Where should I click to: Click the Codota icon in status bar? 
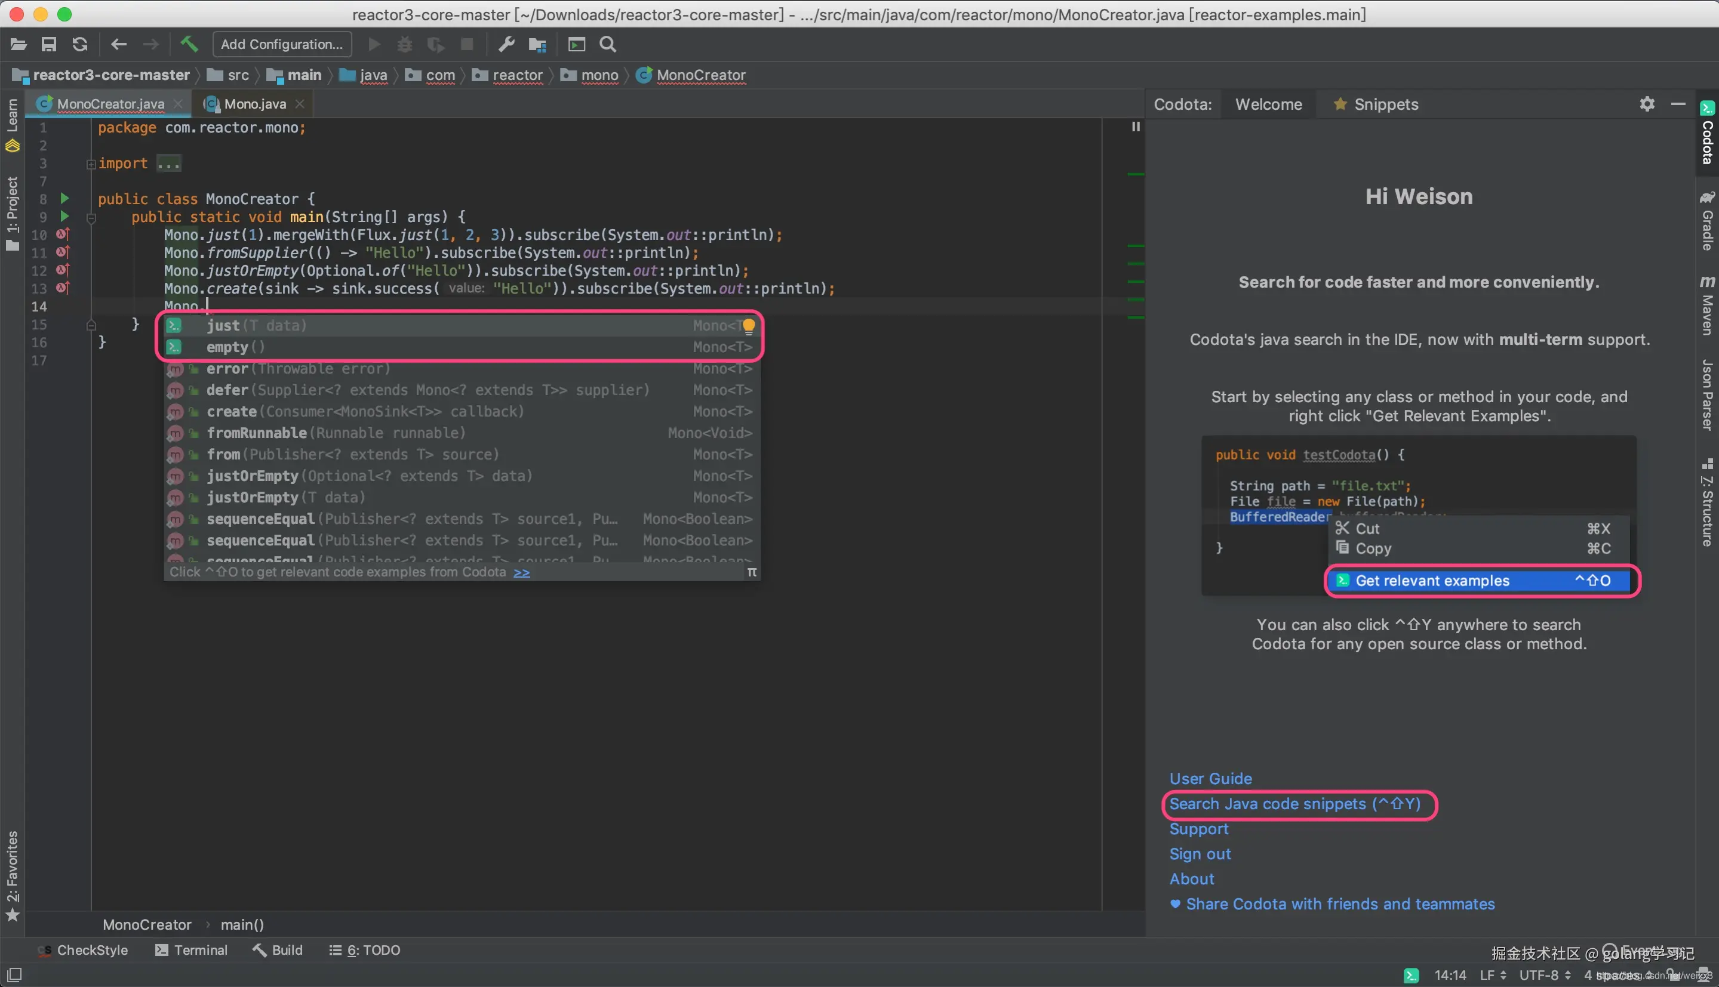point(1411,975)
